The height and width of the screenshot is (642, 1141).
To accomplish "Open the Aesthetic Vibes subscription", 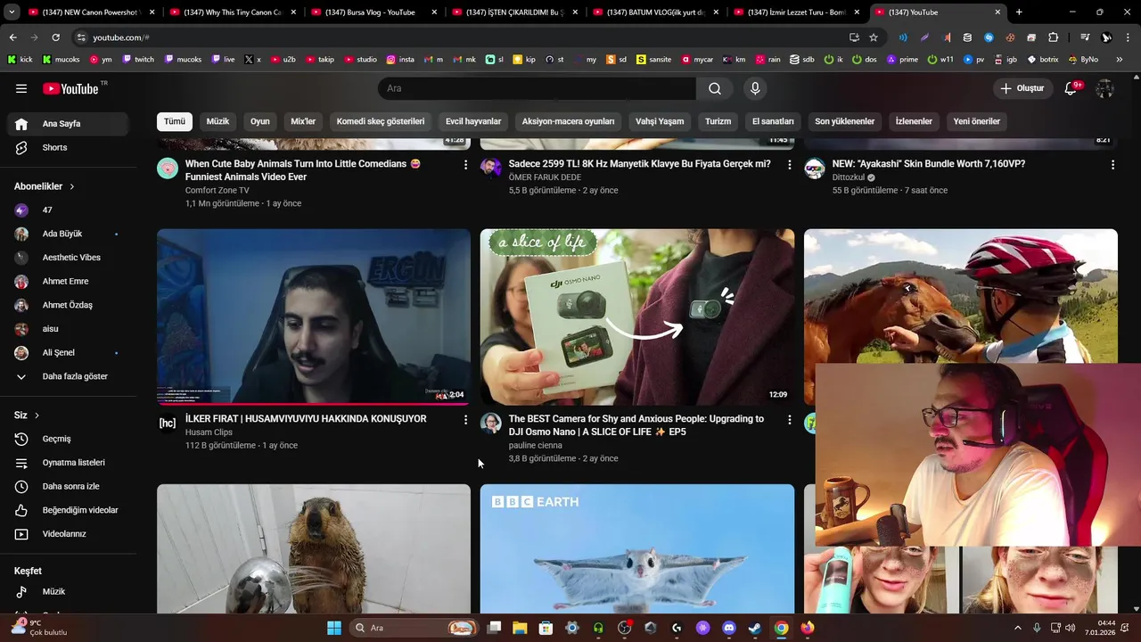I will [x=68, y=258].
